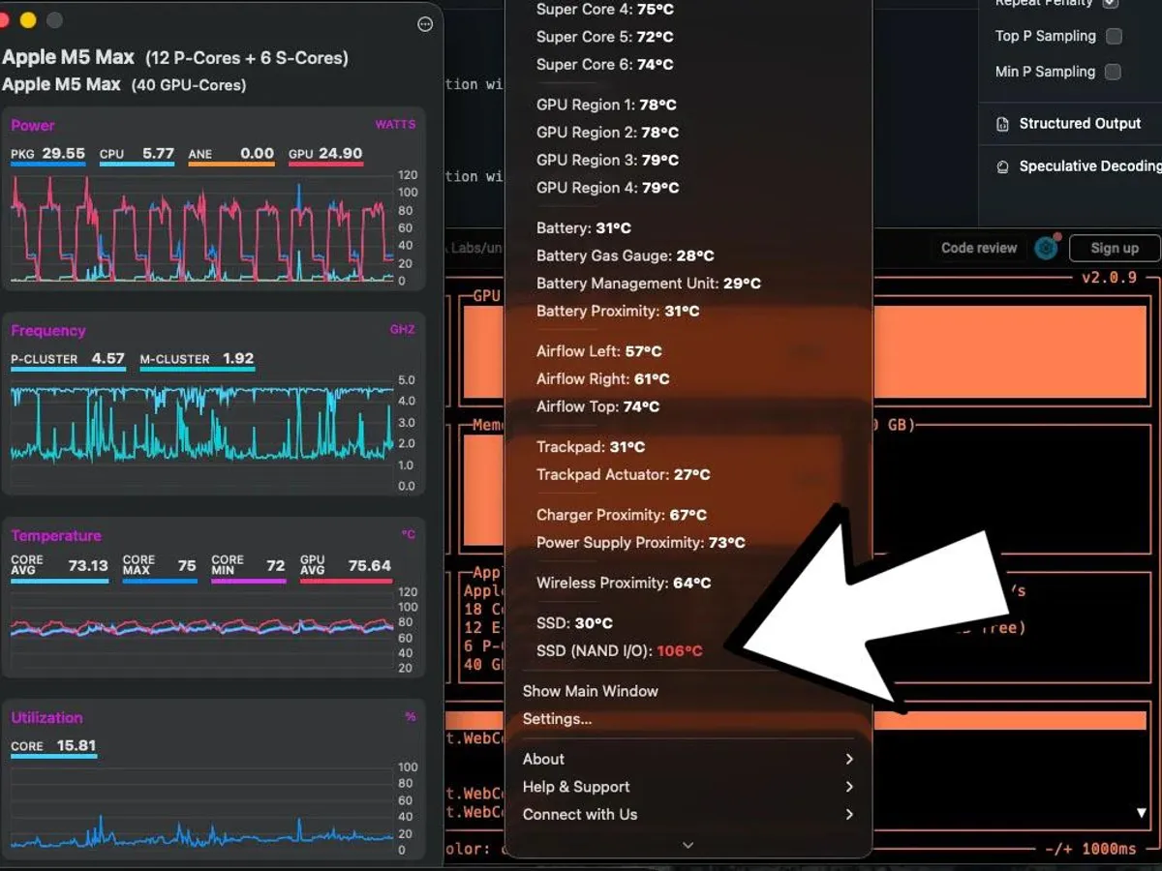The width and height of the screenshot is (1162, 871).
Task: Click the Super Core 5: 72°C row
Action: tap(605, 37)
